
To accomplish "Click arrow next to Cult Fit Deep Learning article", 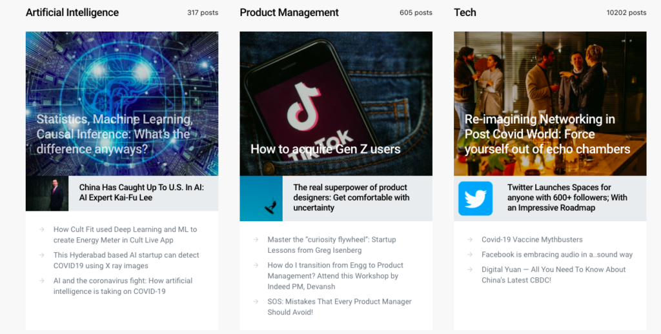I will click(x=41, y=230).
